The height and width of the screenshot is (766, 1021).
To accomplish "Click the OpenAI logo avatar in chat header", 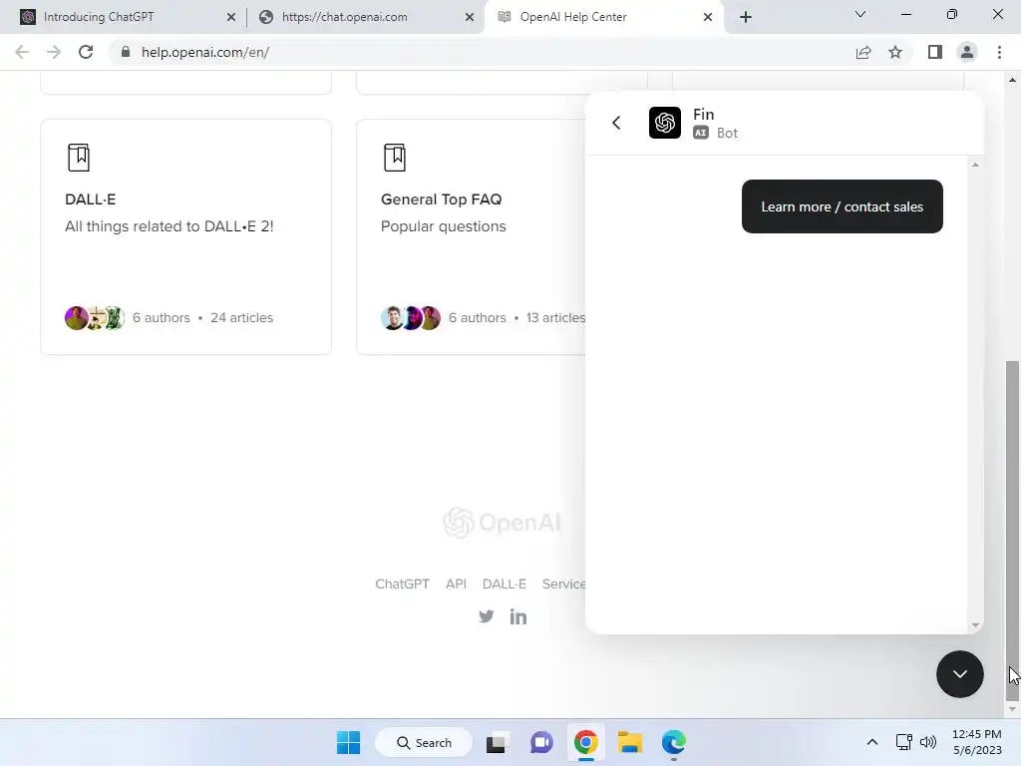I will (x=665, y=123).
